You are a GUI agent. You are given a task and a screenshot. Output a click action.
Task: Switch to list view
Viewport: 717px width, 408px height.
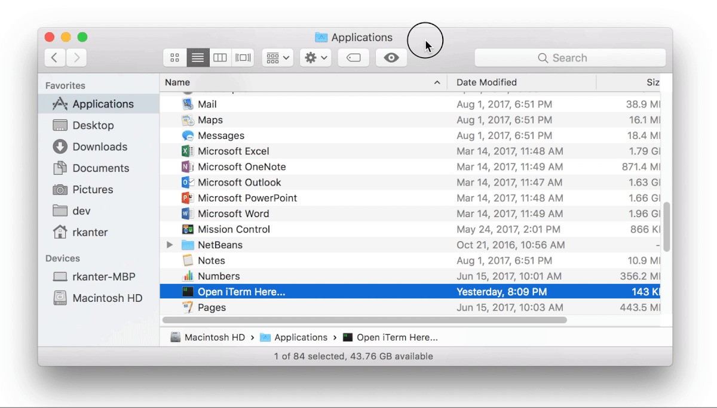pos(198,58)
